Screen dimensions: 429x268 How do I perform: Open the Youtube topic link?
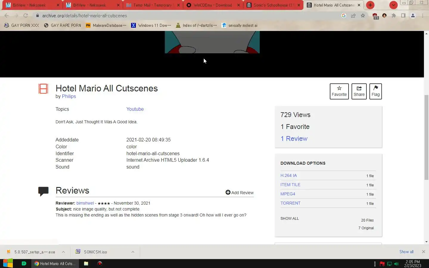point(135,109)
